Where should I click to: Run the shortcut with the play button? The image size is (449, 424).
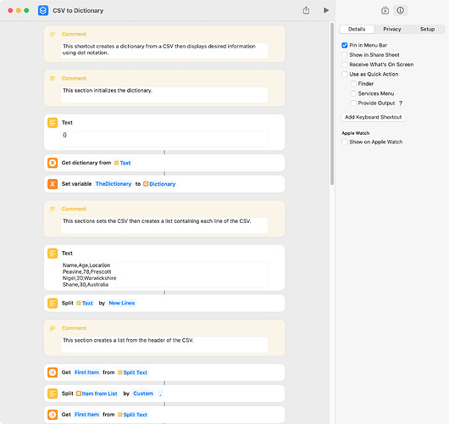(326, 10)
